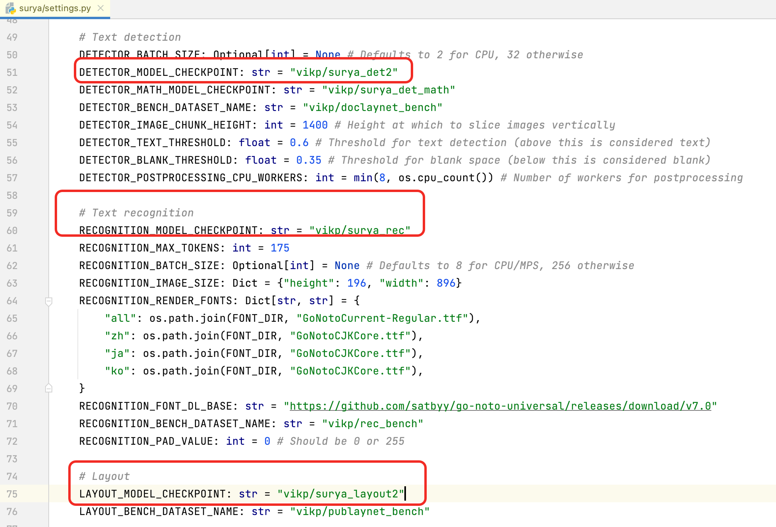Click line number 51 in the gutter
776x527 pixels.
coord(12,72)
